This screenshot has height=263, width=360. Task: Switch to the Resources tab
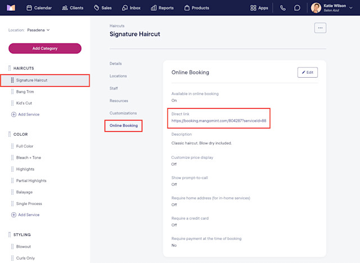pyautogui.click(x=119, y=101)
